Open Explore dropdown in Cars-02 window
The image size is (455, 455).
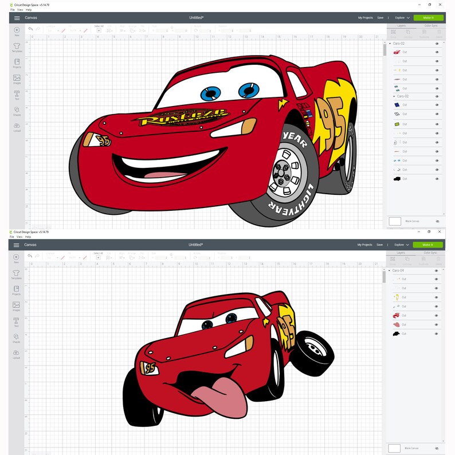402,18
